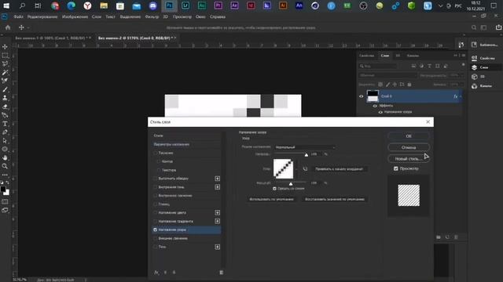Open the Help menu

click(218, 16)
